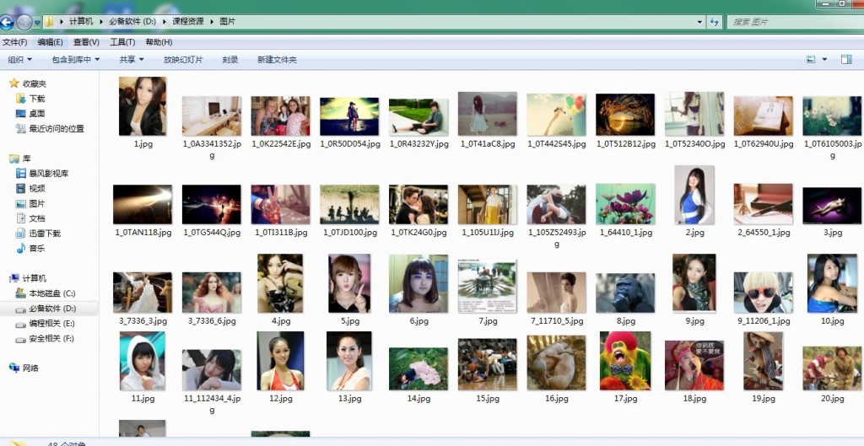
Task: Select thumbnail of 1.jpg
Action: (143, 106)
